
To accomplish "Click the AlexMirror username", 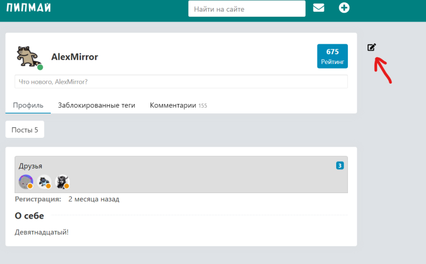I will [75, 57].
